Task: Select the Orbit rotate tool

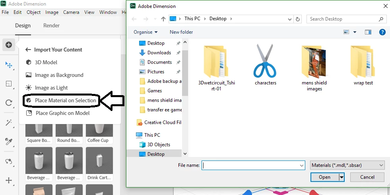Action: [x=9, y=103]
